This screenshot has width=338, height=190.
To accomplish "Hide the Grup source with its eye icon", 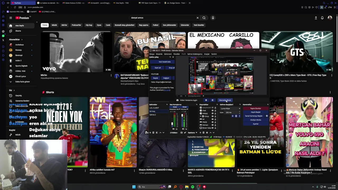I will tap(213, 116).
